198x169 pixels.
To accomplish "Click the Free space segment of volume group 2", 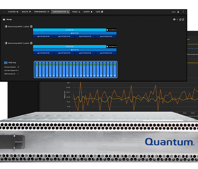I will tap(111, 47).
